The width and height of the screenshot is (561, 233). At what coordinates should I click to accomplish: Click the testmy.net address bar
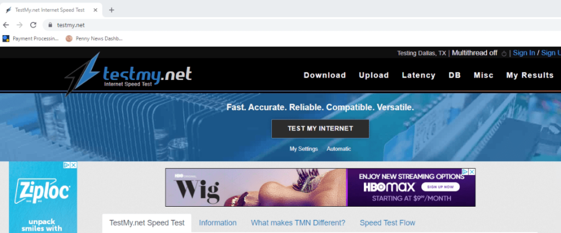[302, 25]
